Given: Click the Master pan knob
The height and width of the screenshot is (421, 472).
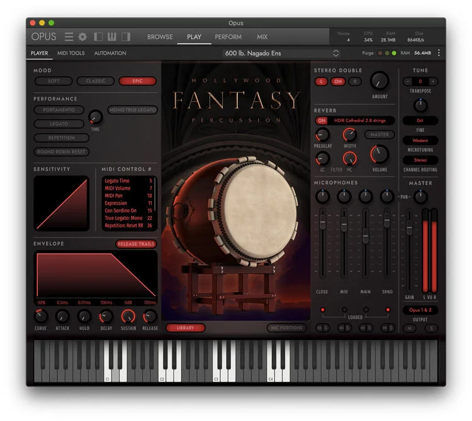Looking at the screenshot, I should (x=420, y=197).
